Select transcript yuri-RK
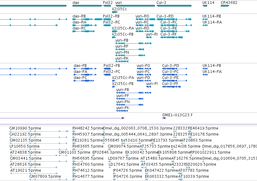The width and height of the screenshot is (257, 181). tap(122, 61)
